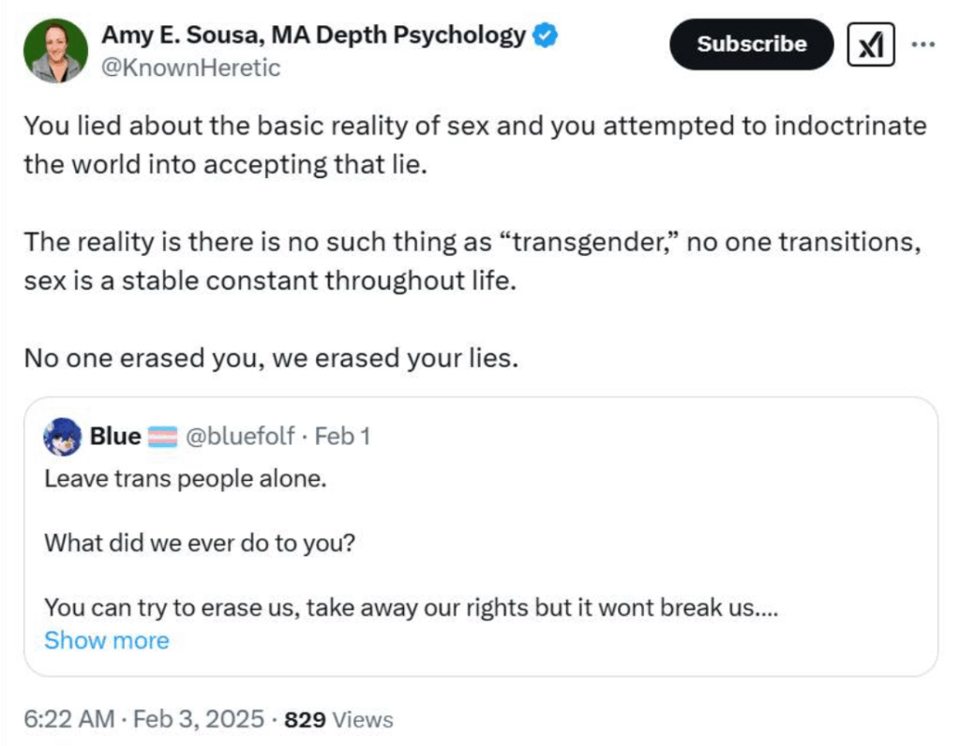
Task: Click Blue's quoted tweet avatar
Action: pos(63,437)
